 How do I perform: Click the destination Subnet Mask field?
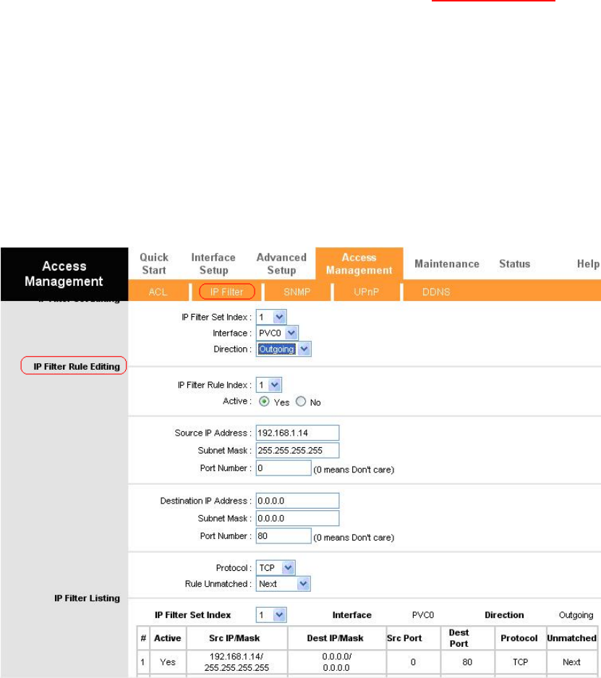297,518
